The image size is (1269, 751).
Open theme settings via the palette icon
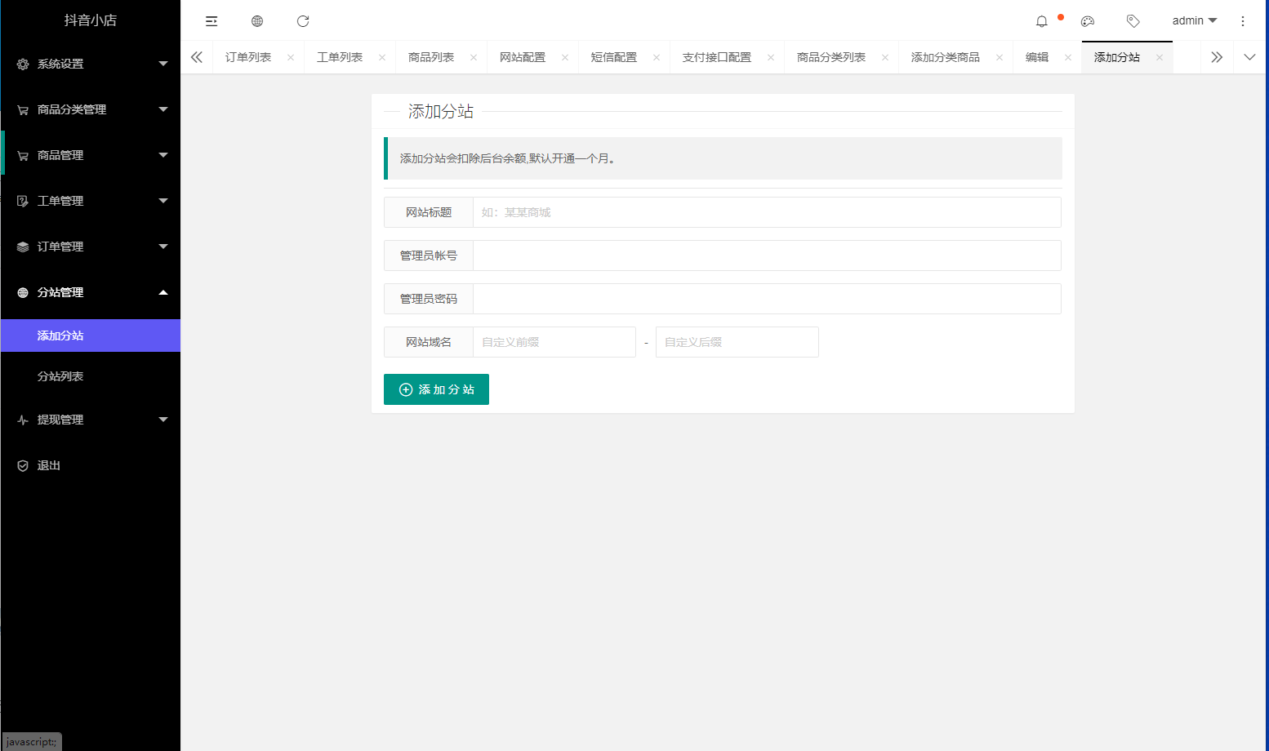click(x=1087, y=21)
